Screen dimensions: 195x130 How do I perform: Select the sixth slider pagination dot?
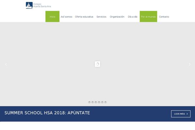[x=105, y=102]
